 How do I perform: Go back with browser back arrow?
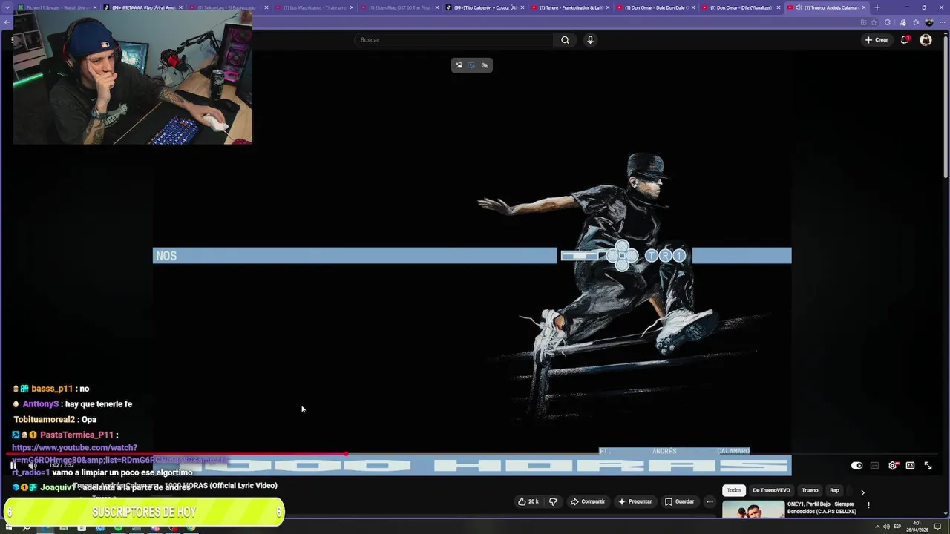click(x=7, y=22)
